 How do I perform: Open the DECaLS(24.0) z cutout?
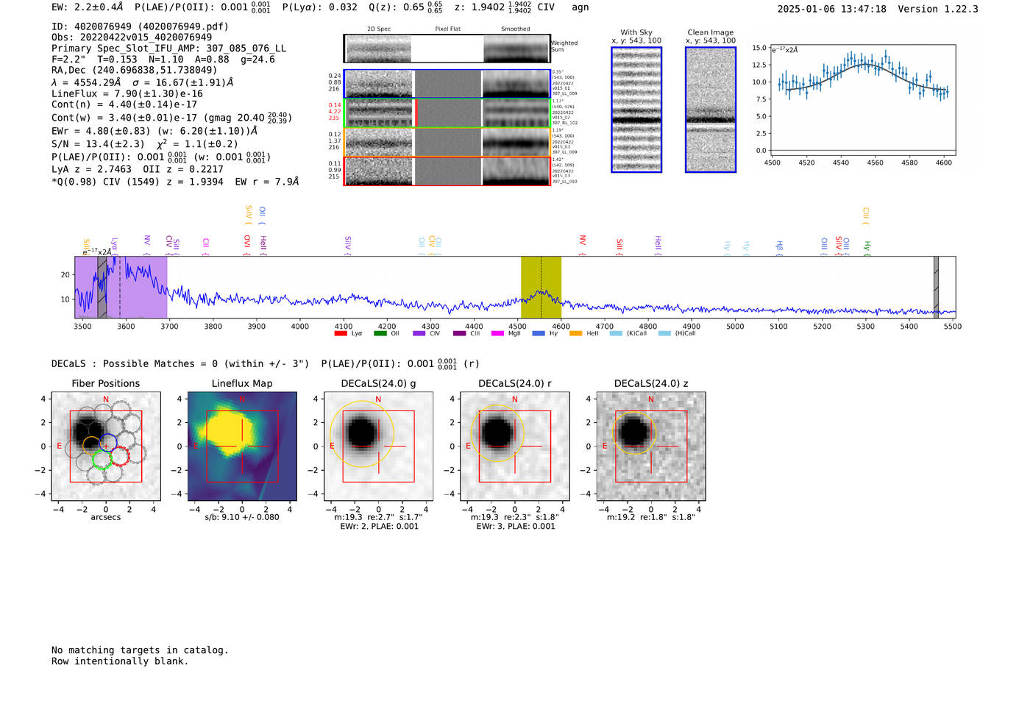point(651,446)
